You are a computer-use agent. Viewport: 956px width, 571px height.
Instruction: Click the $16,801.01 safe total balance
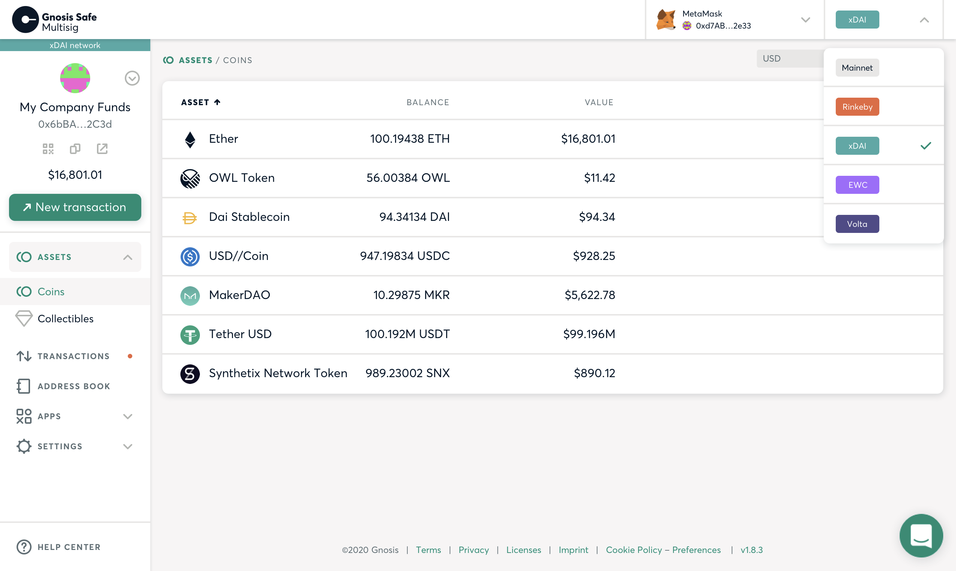tap(75, 175)
